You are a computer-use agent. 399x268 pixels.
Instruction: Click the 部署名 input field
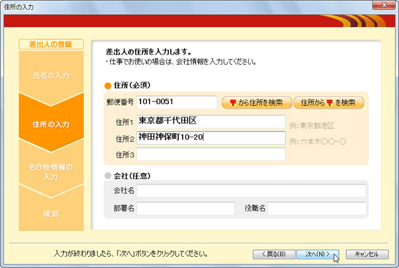pyautogui.click(x=185, y=209)
